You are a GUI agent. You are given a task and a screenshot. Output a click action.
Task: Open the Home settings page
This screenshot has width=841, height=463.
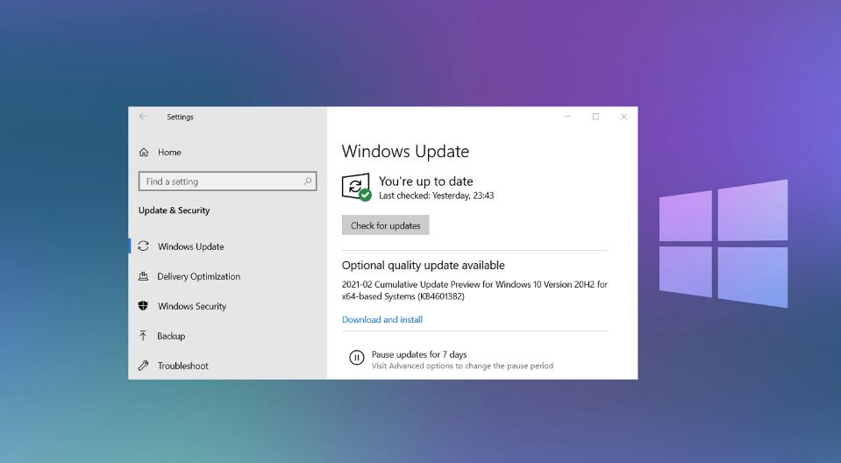[169, 153]
